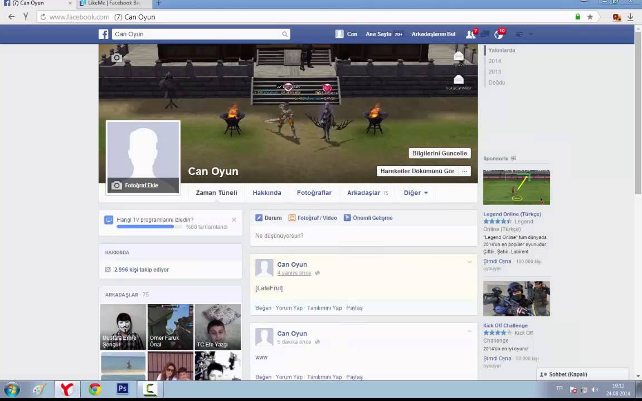The height and width of the screenshot is (401, 642).
Task: Click the Ne düşünüyorsun? status field
Action: (x=363, y=236)
